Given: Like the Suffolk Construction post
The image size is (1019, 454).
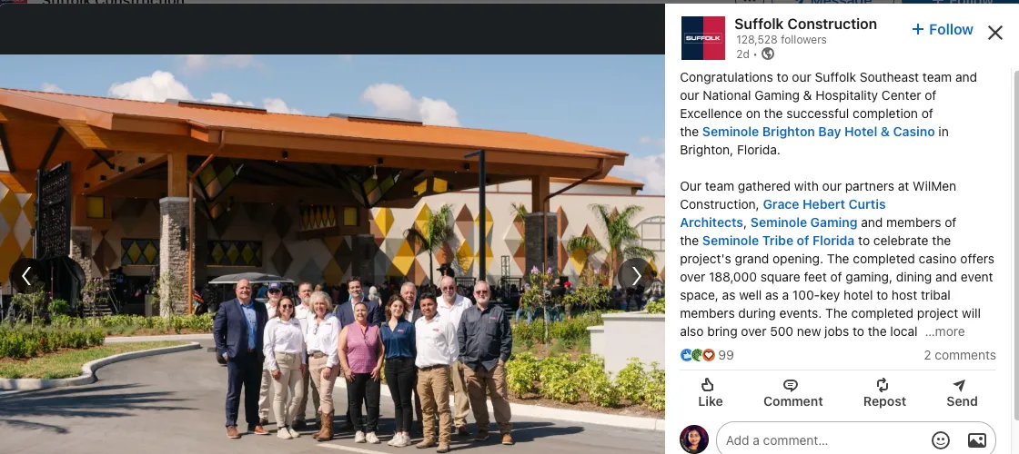Looking at the screenshot, I should click(710, 393).
